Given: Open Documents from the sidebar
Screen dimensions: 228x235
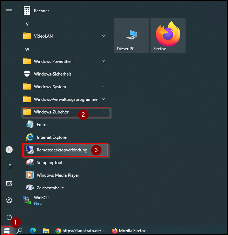Looking at the screenshot, I should click(9, 167).
